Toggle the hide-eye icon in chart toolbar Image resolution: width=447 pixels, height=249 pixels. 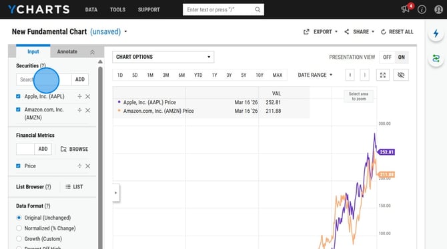point(401,75)
